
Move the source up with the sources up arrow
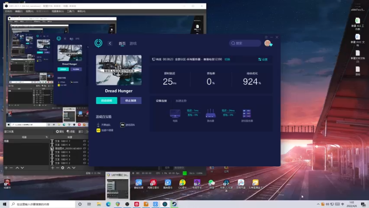coord(69,168)
